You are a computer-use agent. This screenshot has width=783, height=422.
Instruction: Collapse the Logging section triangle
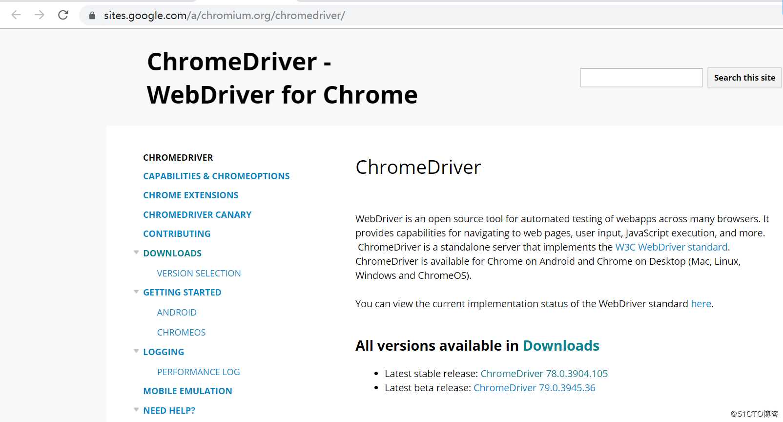tap(136, 351)
